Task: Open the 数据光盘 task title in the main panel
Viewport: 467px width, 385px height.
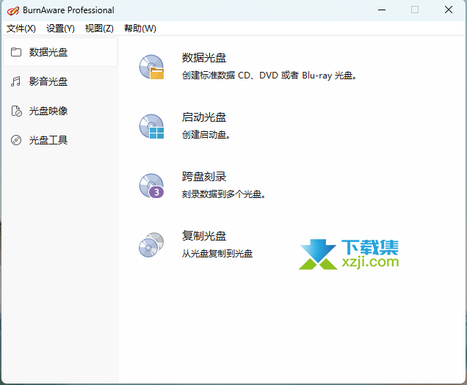Action: tap(204, 58)
